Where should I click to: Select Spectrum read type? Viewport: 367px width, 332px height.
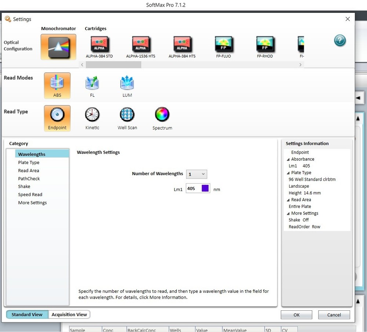(162, 119)
